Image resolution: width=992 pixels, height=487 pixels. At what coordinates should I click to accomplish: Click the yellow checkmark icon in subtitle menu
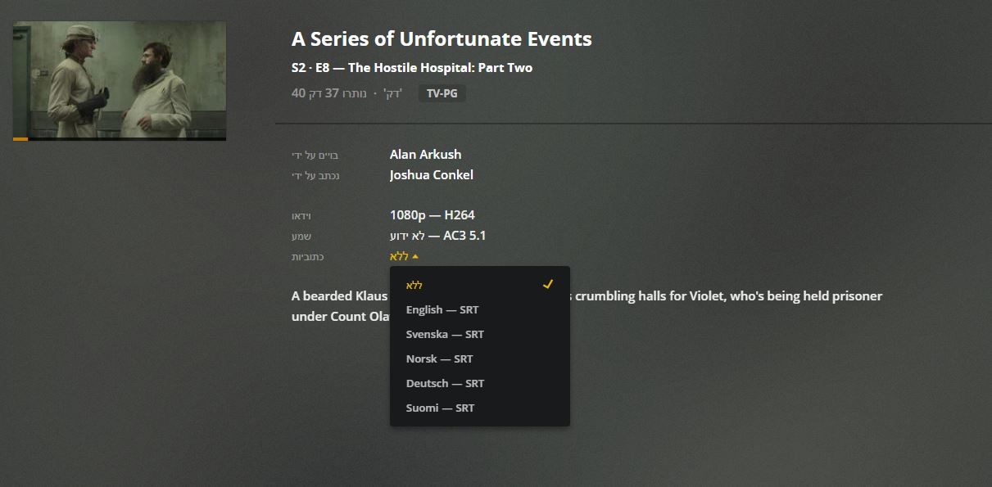click(x=548, y=284)
